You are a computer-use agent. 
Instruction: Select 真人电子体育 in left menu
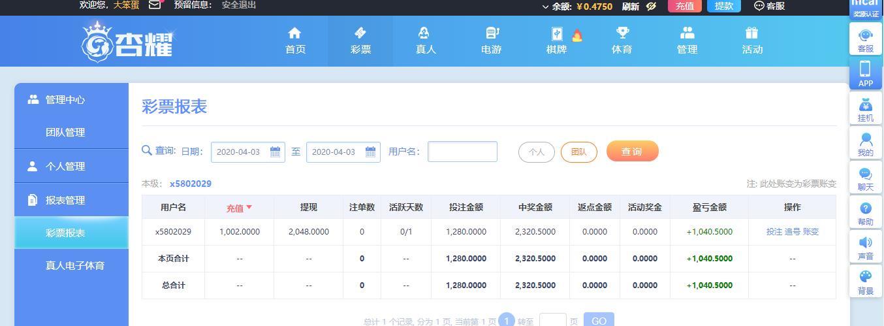tap(71, 265)
